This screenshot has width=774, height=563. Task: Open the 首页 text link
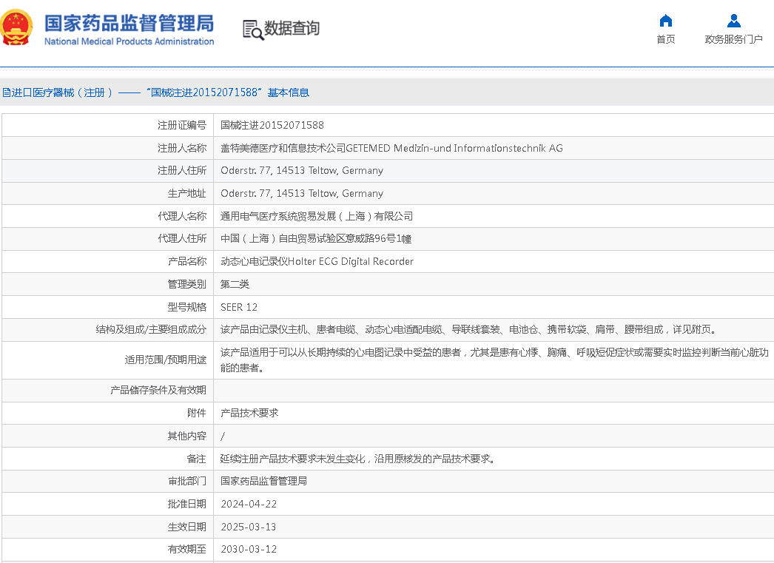point(666,39)
